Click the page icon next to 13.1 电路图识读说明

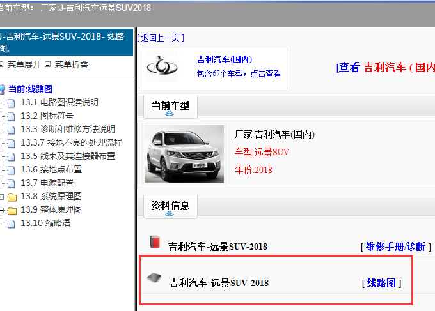point(12,103)
